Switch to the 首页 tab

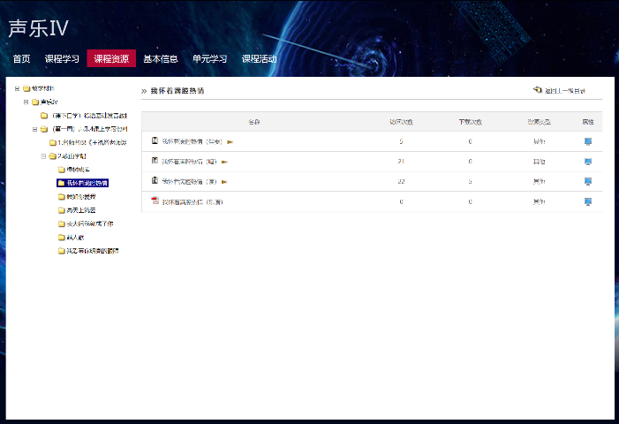pos(21,59)
